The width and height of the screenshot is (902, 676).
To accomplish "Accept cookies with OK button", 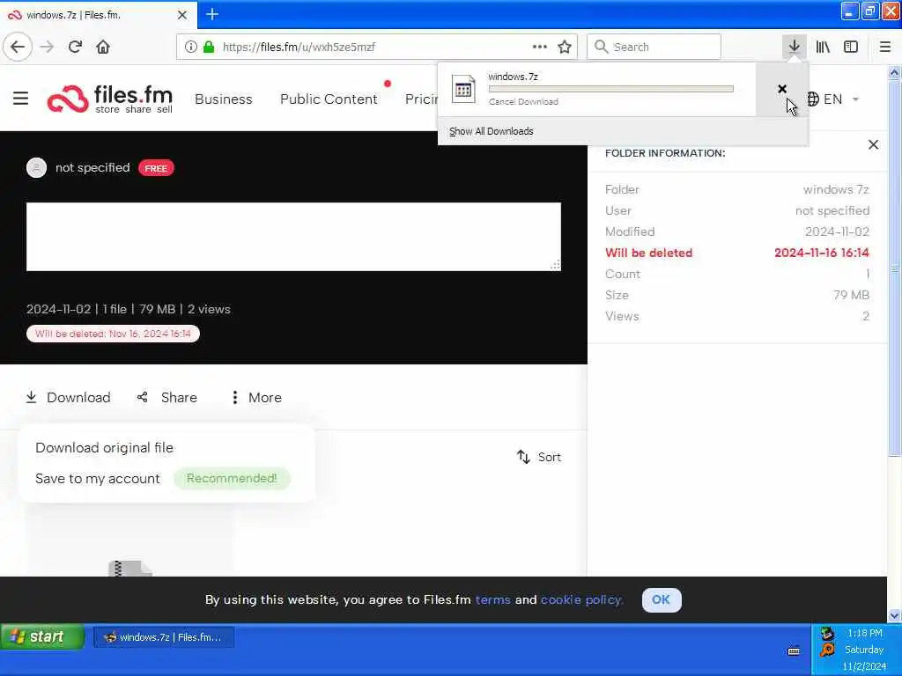I will (x=661, y=599).
